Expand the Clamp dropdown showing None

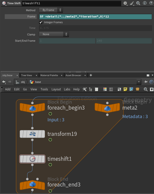54,34
